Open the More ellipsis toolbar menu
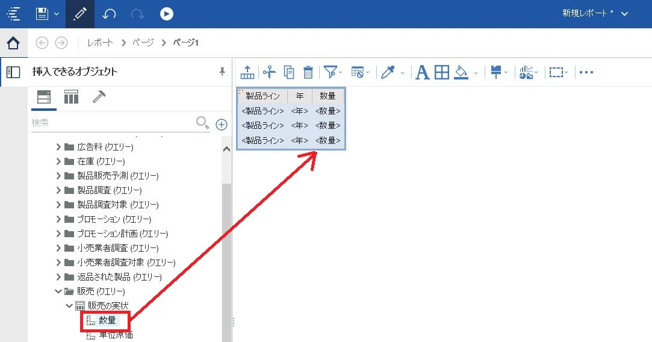Image resolution: width=652 pixels, height=342 pixels. click(586, 72)
